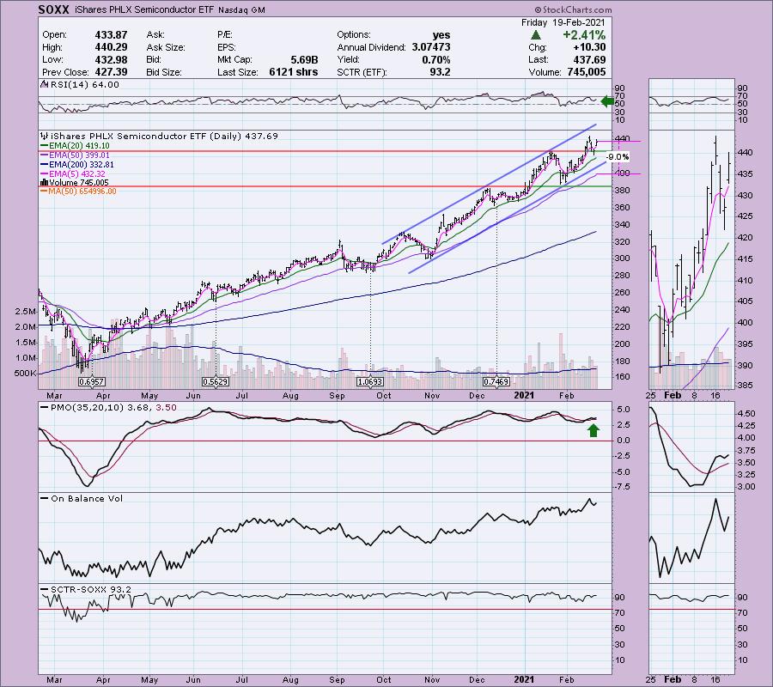Viewport: 773px width, 687px height.
Task: Click the candlestick icon before the chart title
Action: [43, 136]
